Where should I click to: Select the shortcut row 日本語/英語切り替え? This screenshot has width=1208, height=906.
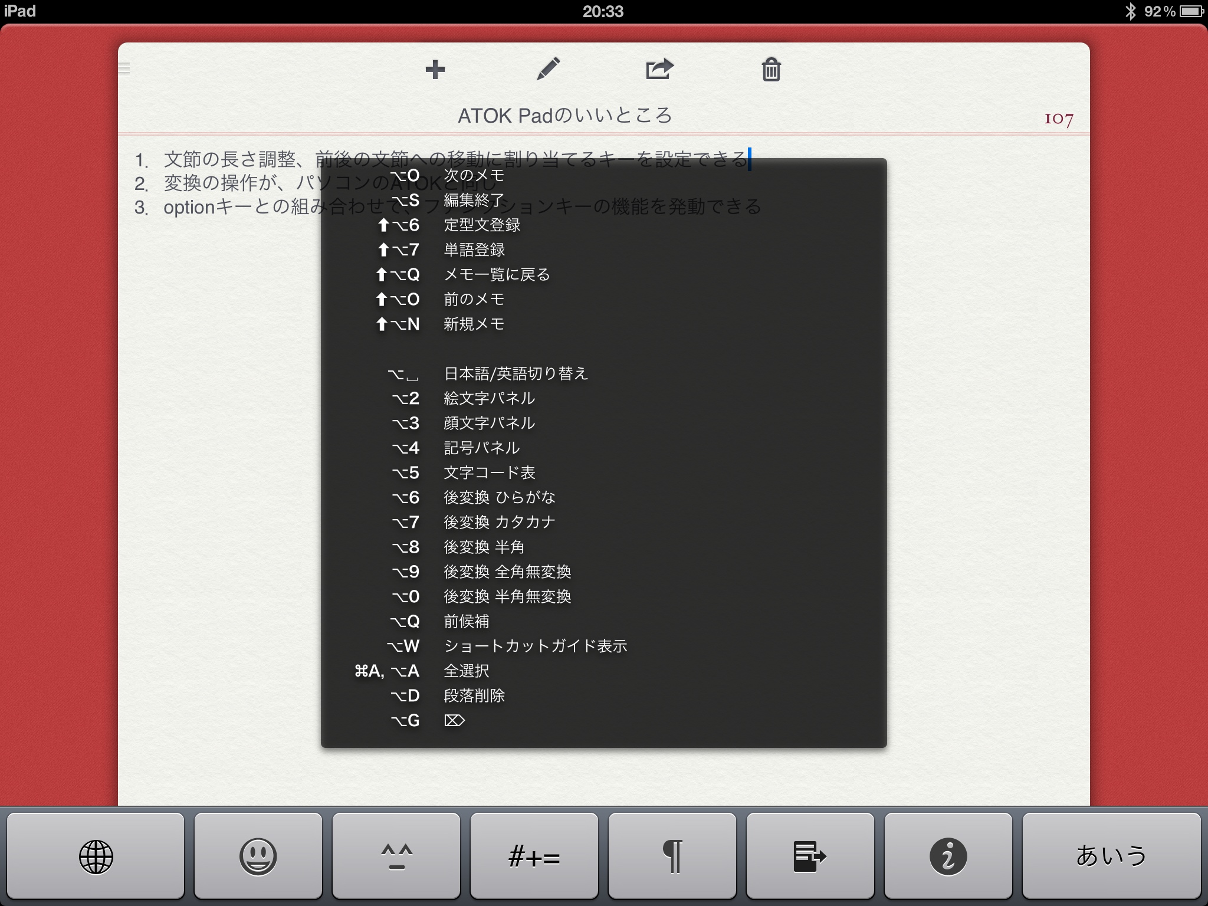[x=604, y=373]
